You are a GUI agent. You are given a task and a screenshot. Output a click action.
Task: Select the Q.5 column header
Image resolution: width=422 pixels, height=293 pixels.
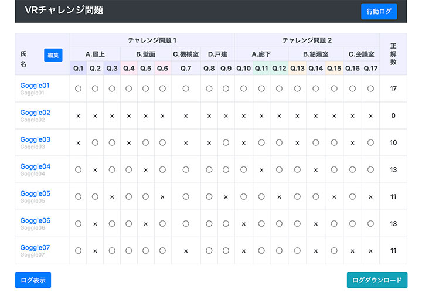[145, 69]
